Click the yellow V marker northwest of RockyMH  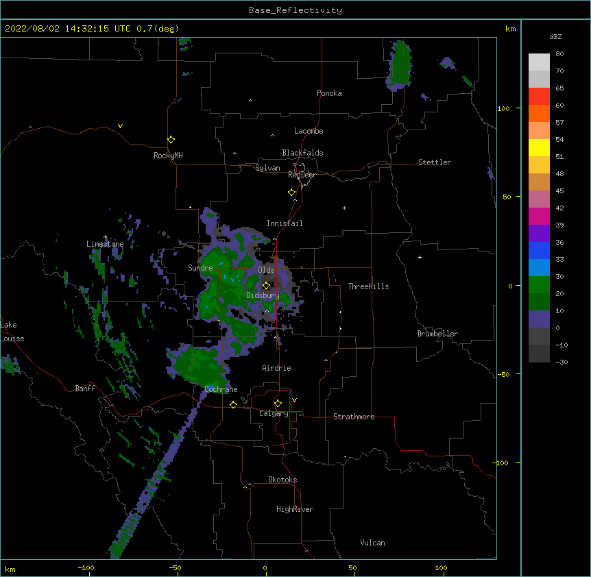click(120, 126)
